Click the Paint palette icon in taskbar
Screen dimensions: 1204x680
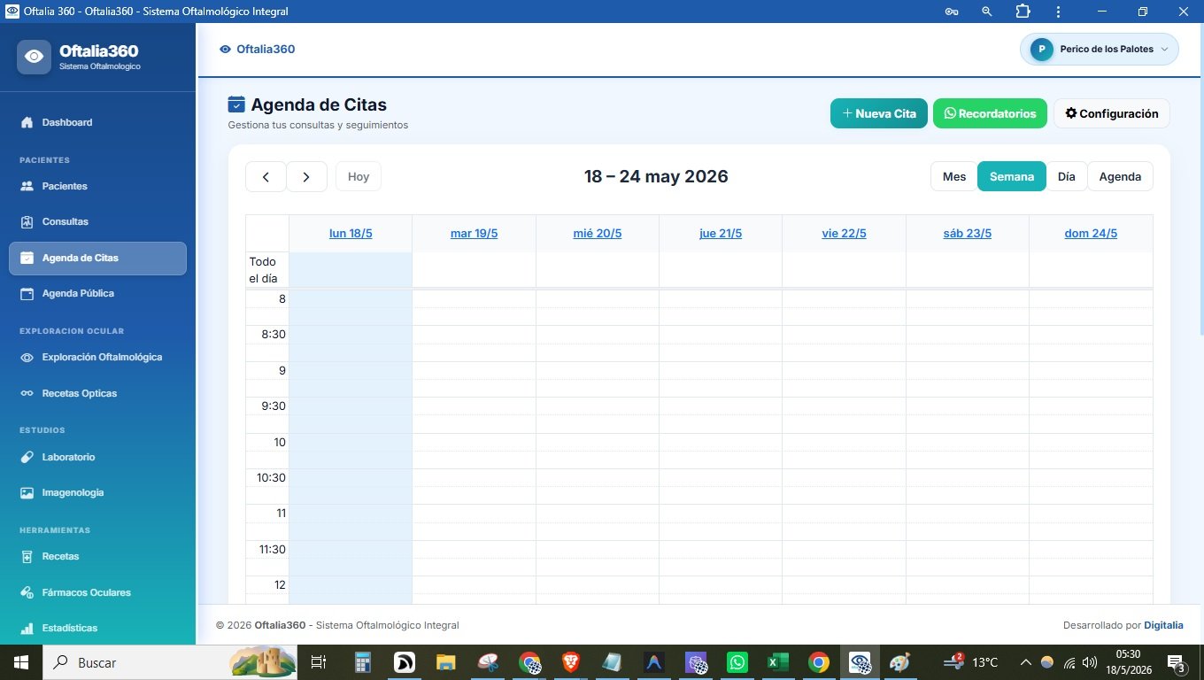pos(899,662)
